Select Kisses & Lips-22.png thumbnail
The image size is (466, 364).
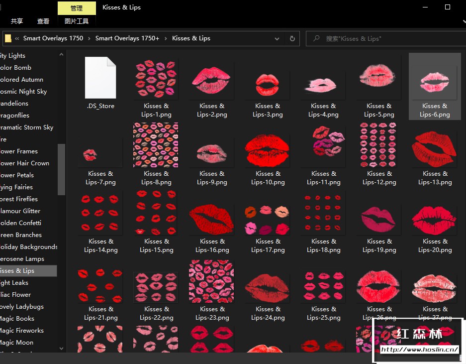click(156, 287)
